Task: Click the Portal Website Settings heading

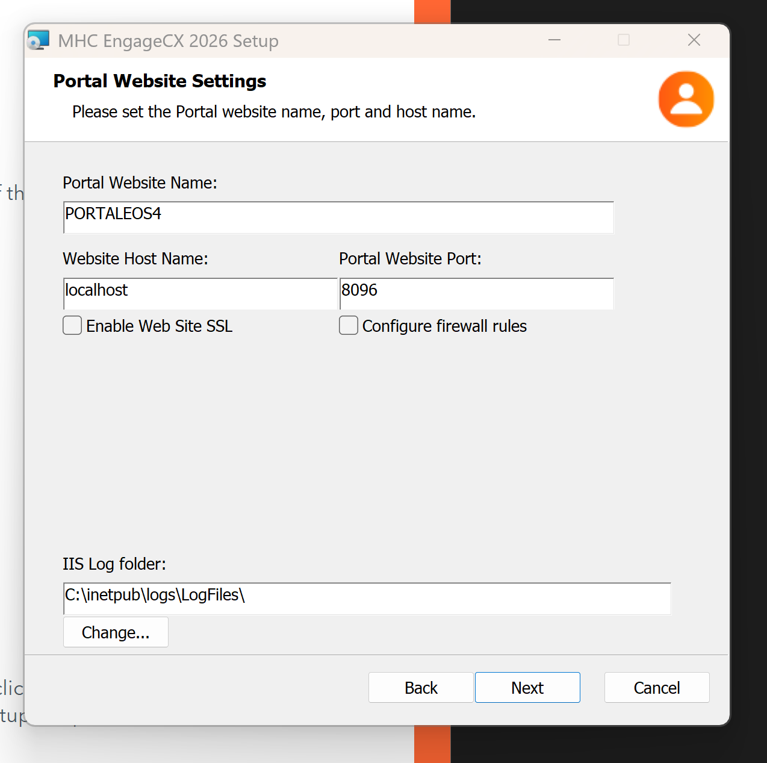Action: coord(160,81)
